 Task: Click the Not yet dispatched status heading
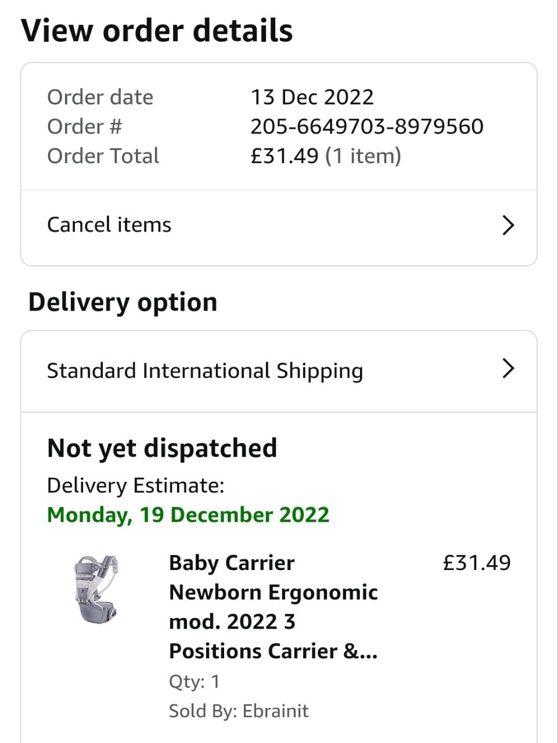[162, 448]
